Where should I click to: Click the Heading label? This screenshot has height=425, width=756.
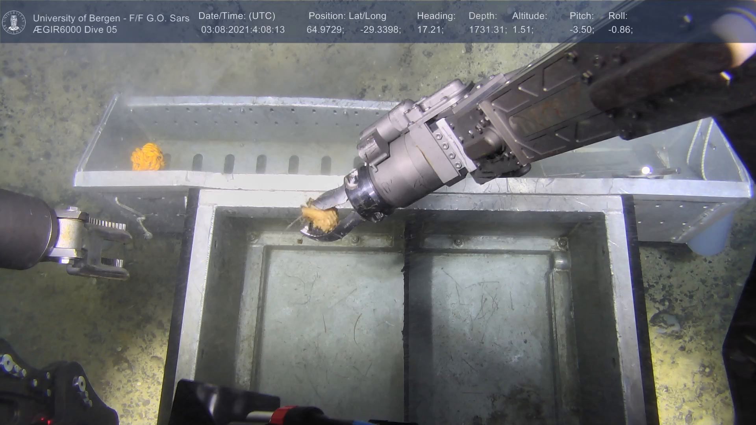tap(436, 16)
